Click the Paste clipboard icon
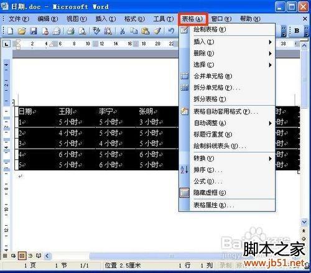This screenshot has height=273, width=311. [x=145, y=31]
